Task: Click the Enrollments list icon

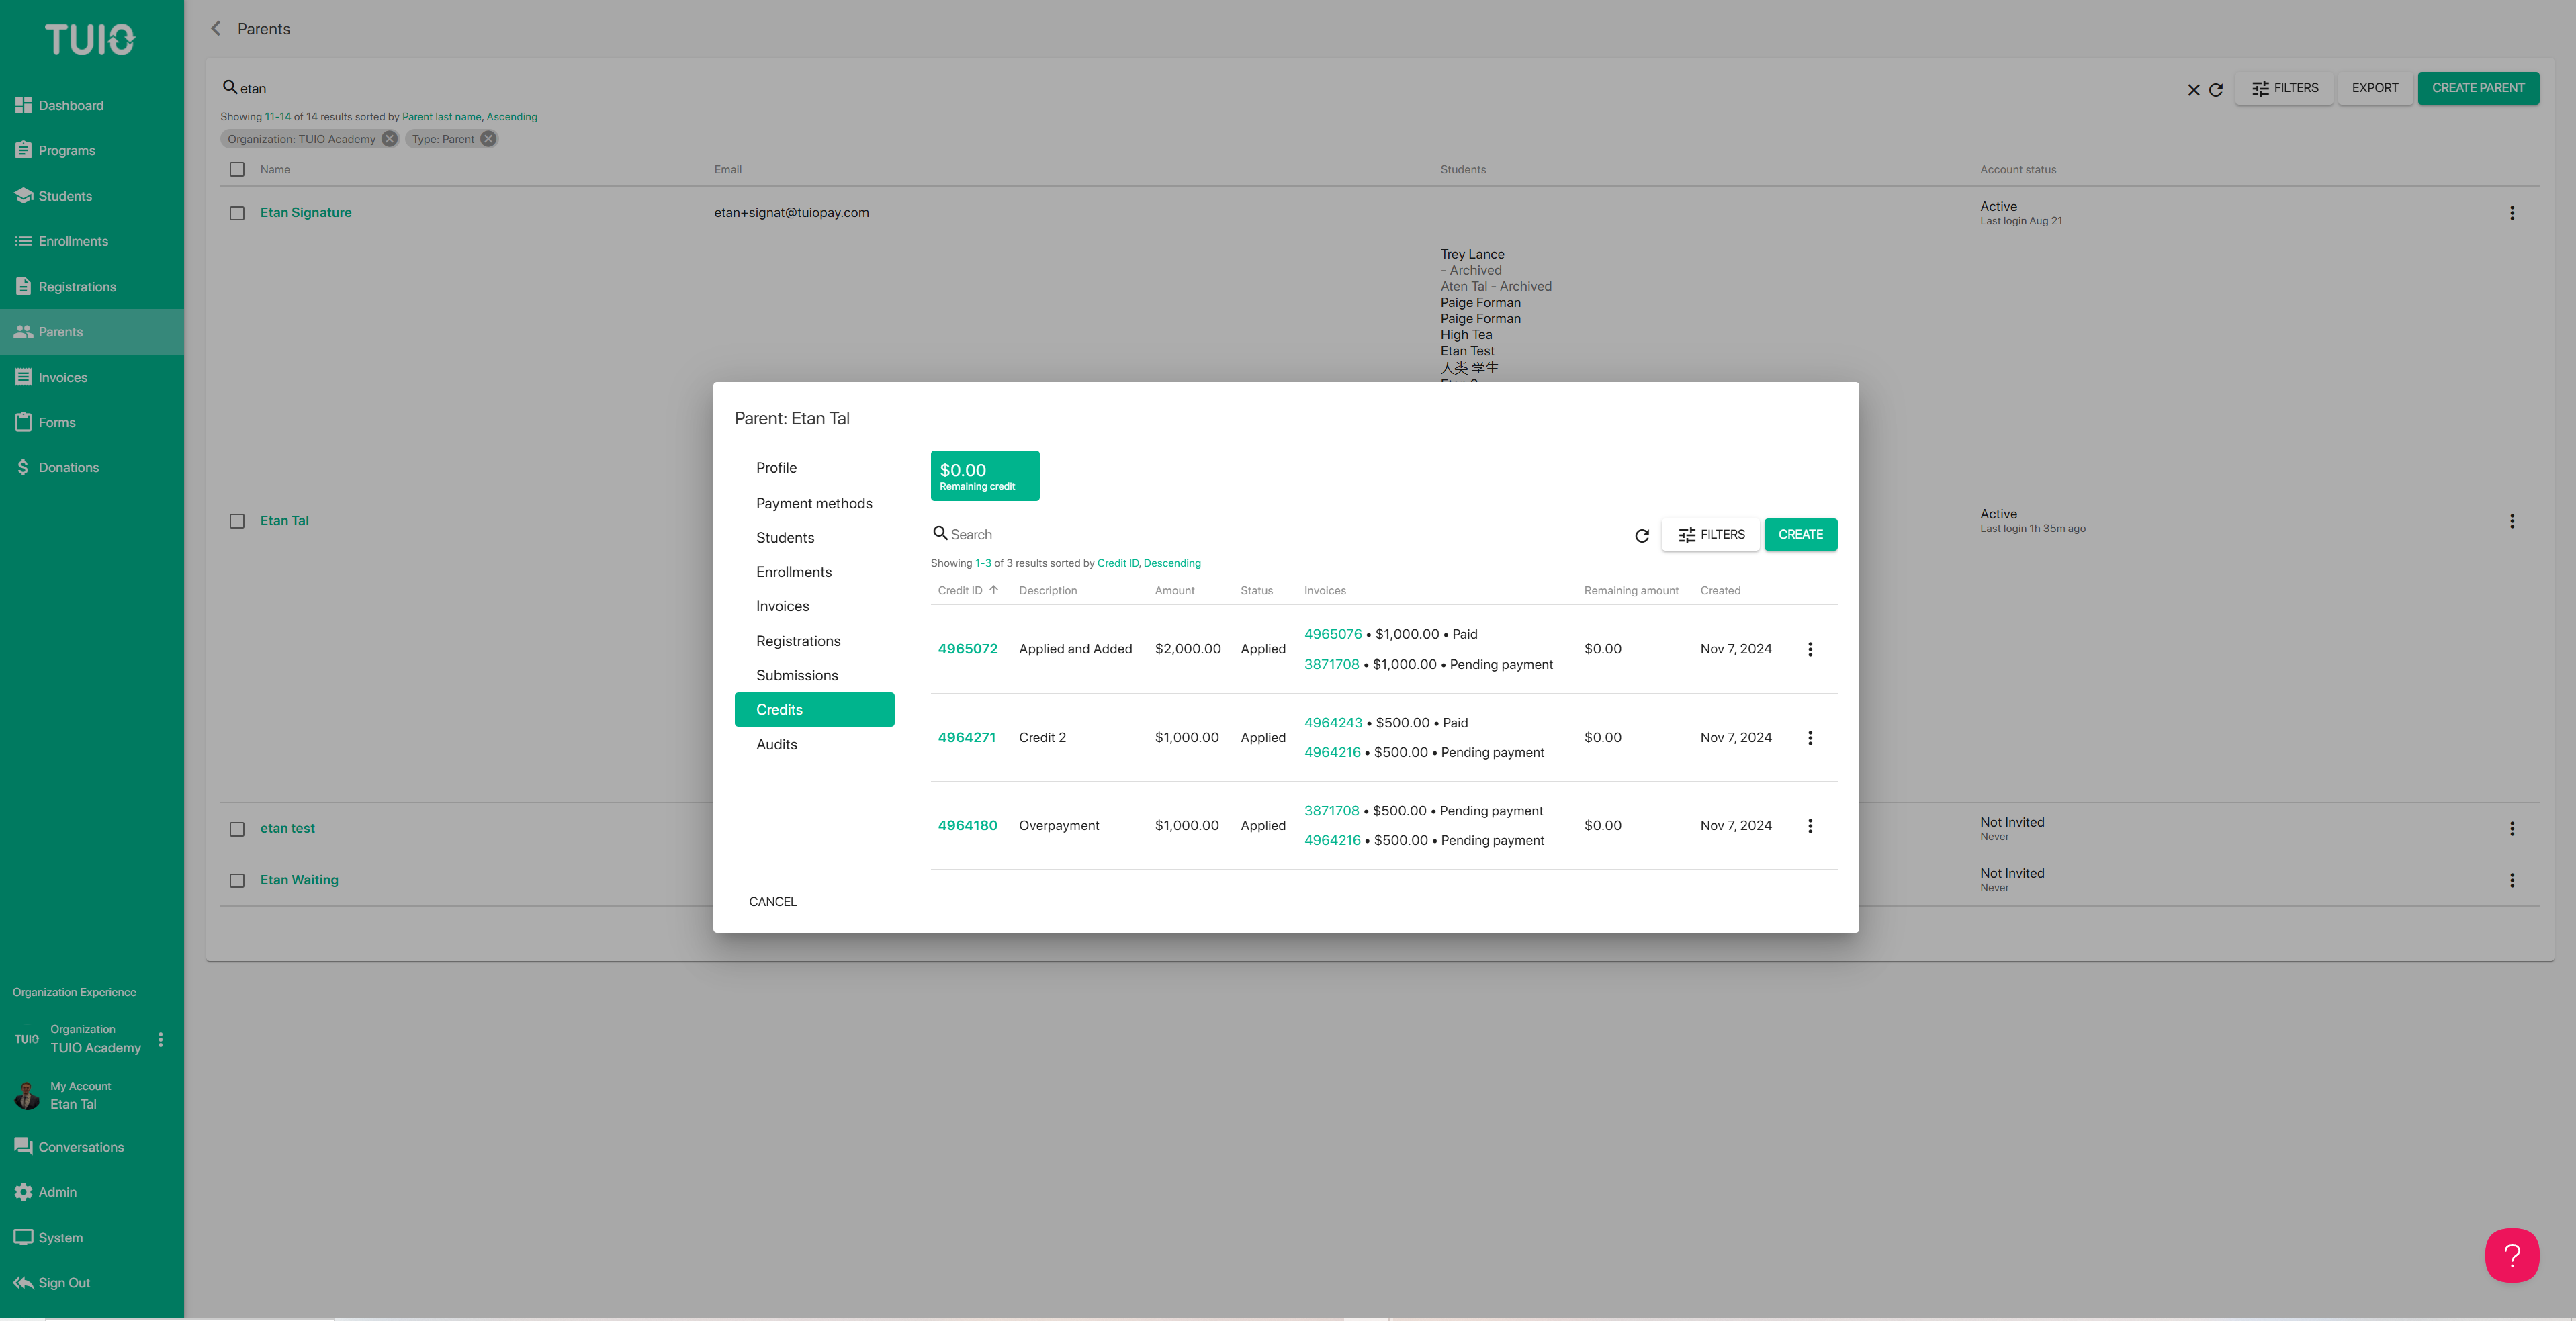Action: [x=23, y=241]
